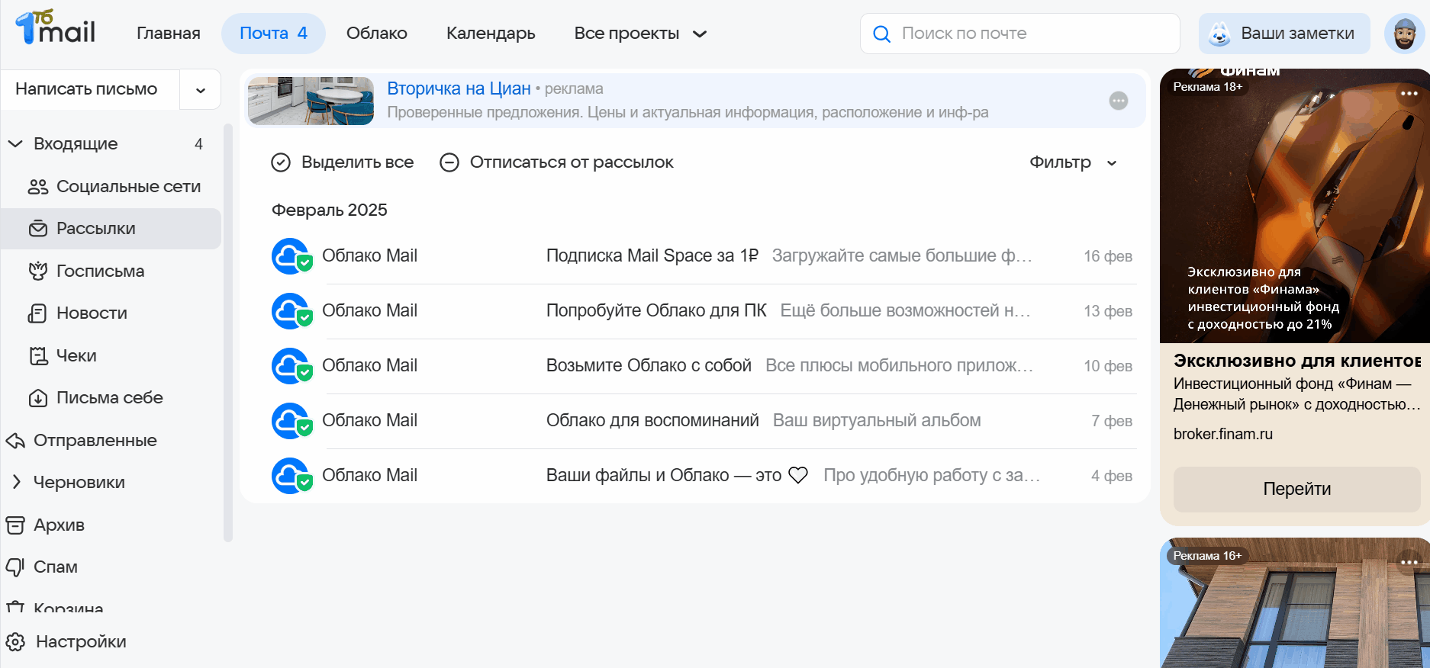Toggle Выделить все
1430x668 pixels.
(343, 162)
